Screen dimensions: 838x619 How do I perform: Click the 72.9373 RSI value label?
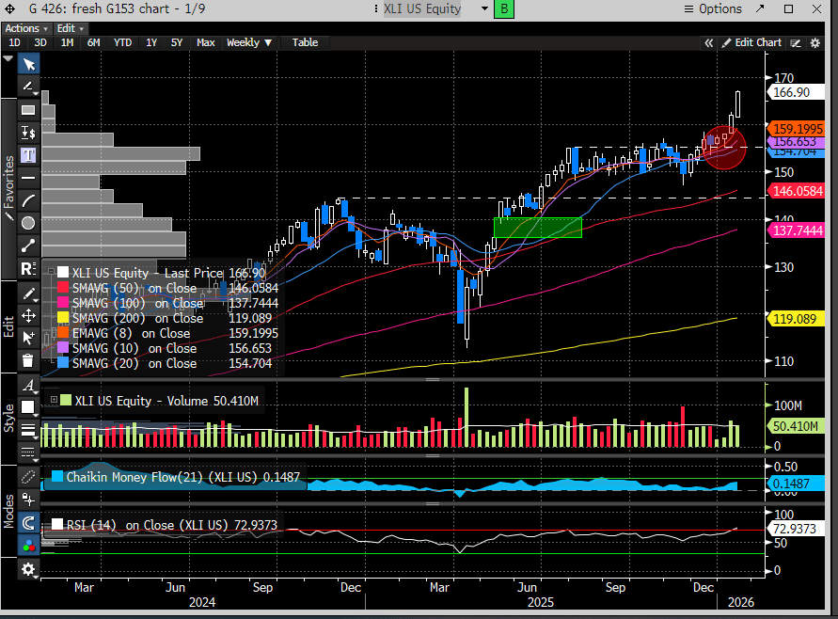[x=795, y=529]
